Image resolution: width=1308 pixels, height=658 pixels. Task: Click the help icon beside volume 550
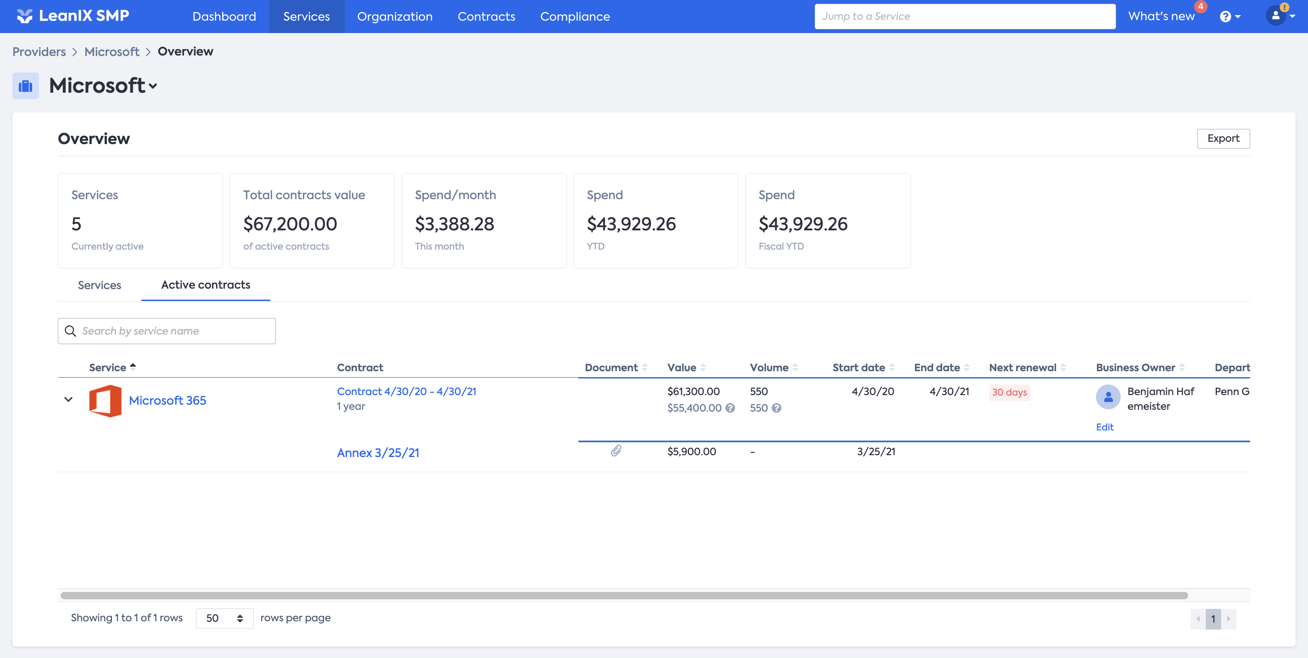[777, 408]
